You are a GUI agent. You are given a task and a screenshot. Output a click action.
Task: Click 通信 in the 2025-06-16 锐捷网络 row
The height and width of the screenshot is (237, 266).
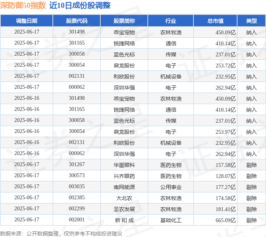(x=171, y=110)
